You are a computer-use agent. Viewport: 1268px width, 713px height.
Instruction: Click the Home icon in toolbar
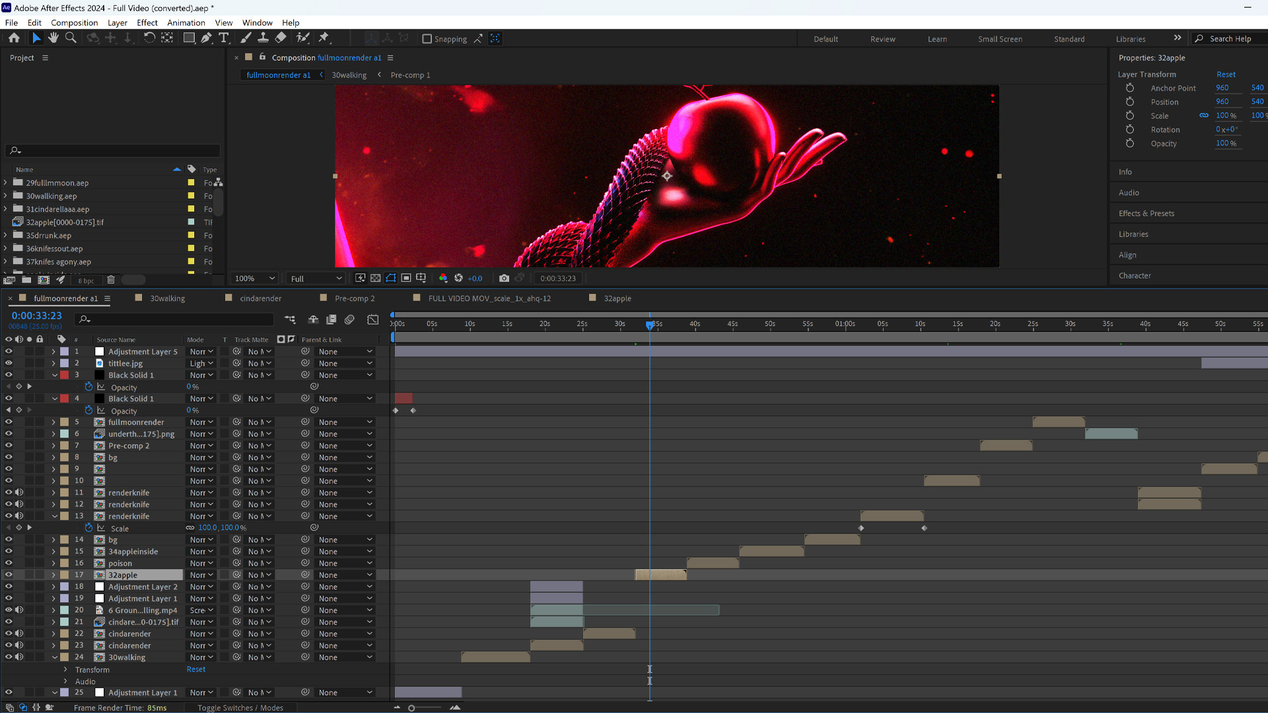pyautogui.click(x=14, y=38)
